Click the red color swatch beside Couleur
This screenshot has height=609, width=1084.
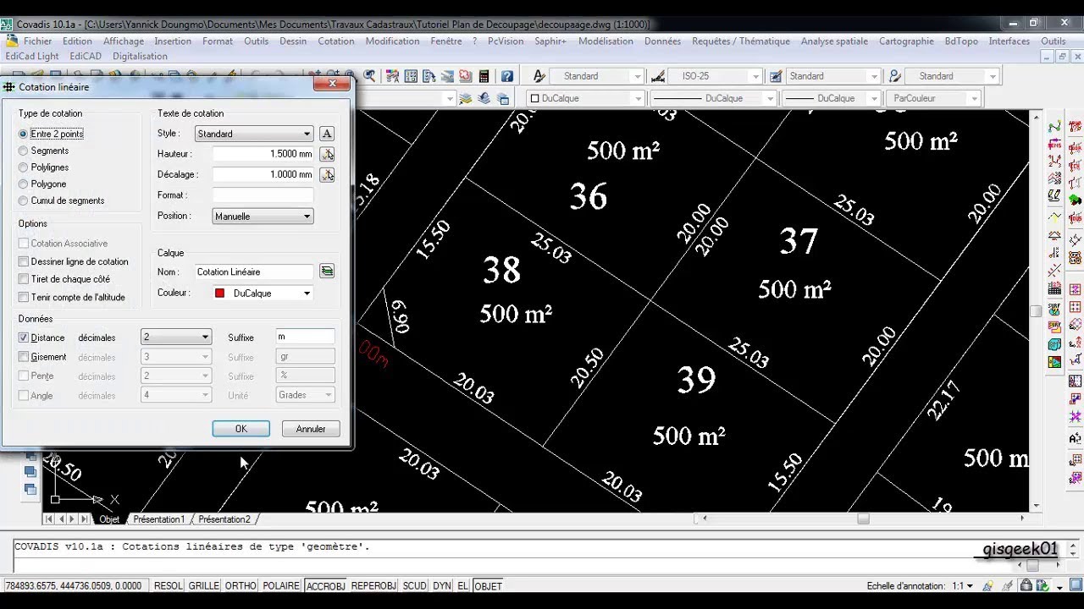pyautogui.click(x=220, y=293)
